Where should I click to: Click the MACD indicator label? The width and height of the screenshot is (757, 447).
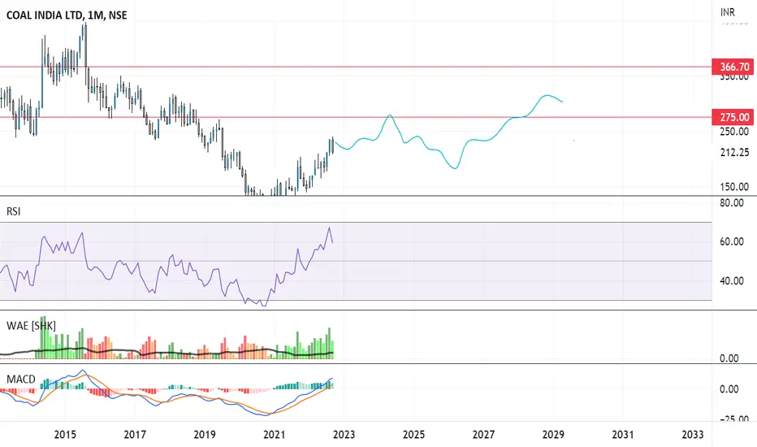(21, 380)
